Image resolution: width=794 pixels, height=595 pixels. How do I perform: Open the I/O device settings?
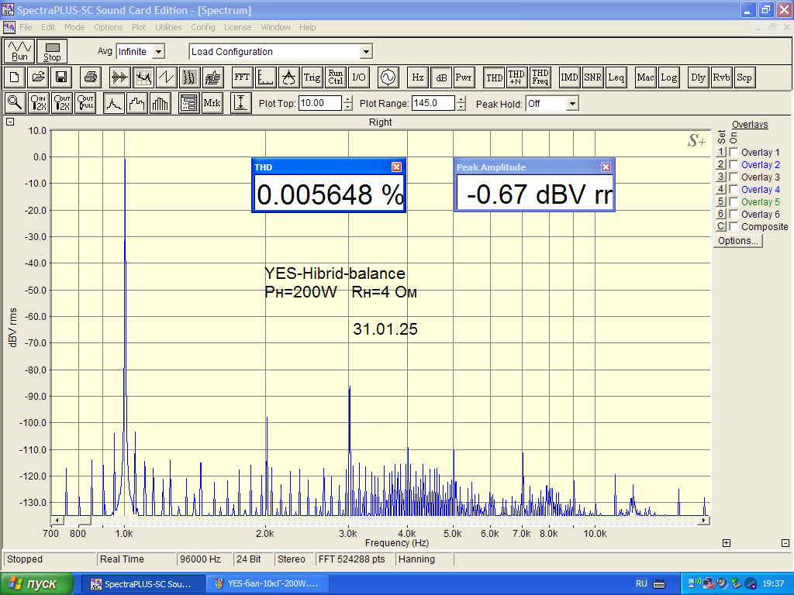[x=358, y=77]
